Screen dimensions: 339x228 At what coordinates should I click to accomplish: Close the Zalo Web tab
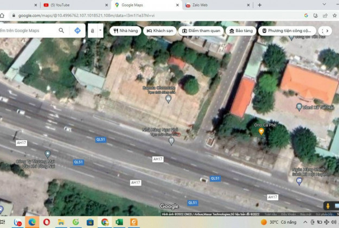pos(248,5)
